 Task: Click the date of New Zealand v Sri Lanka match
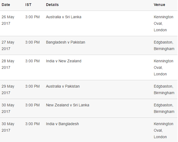(x=8, y=108)
